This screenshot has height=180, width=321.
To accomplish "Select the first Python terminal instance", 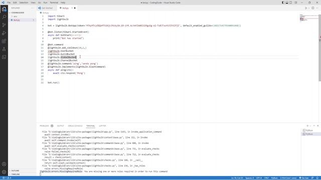I will (x=309, y=130).
